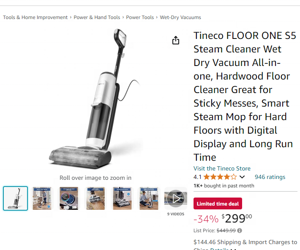Viewport: 300px width, 250px height.
Task: Select thumbnail of man kneeling by vacuum
Action: [x=149, y=198]
